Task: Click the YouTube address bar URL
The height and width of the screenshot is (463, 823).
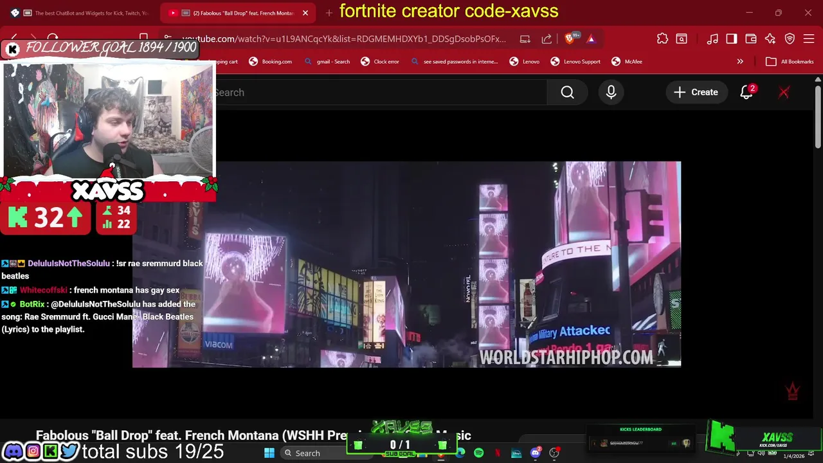Action: click(344, 39)
